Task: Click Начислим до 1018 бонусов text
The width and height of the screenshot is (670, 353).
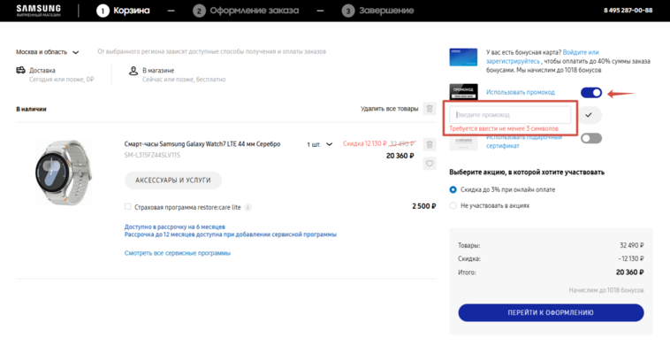Action: point(606,290)
